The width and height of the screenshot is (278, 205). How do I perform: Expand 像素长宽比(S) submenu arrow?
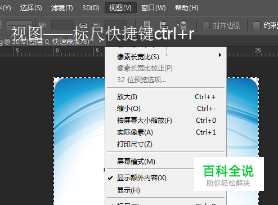tap(219, 55)
